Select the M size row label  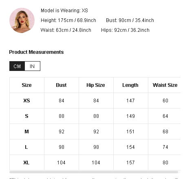pyautogui.click(x=26, y=132)
